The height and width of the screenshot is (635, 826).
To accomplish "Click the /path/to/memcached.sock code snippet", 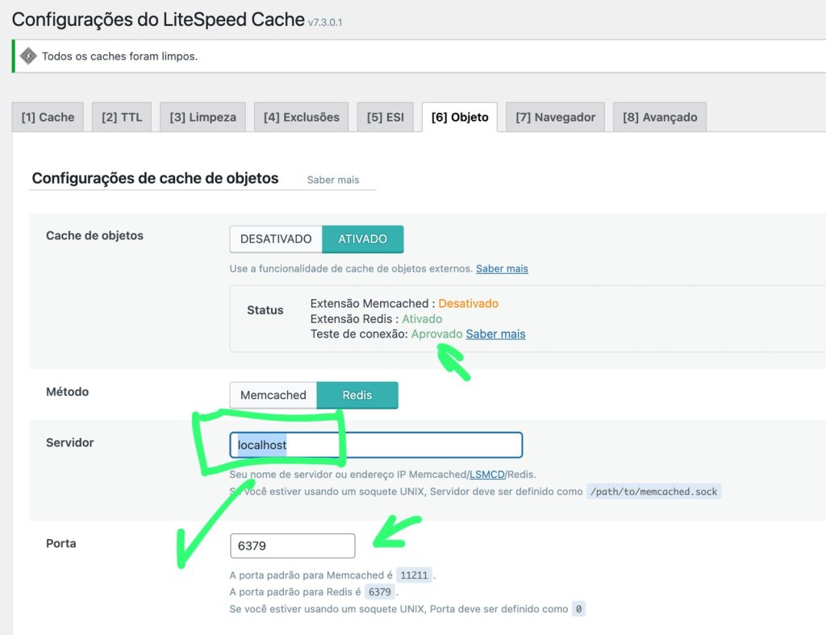I will 653,492.
